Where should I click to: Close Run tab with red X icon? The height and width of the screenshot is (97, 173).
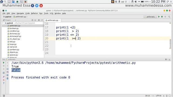coord(4,80)
